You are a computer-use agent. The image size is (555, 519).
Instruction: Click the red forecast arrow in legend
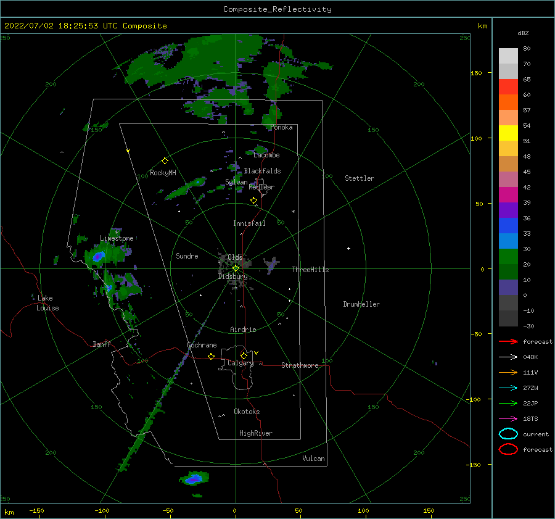click(508, 341)
